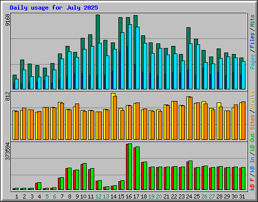Click the bright green kB Out bar for day 16
The image size is (258, 202).
pos(130,167)
